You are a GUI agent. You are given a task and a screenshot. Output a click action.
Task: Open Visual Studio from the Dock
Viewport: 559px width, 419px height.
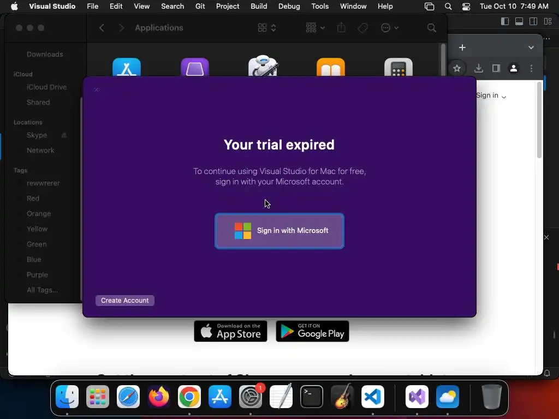(x=417, y=397)
